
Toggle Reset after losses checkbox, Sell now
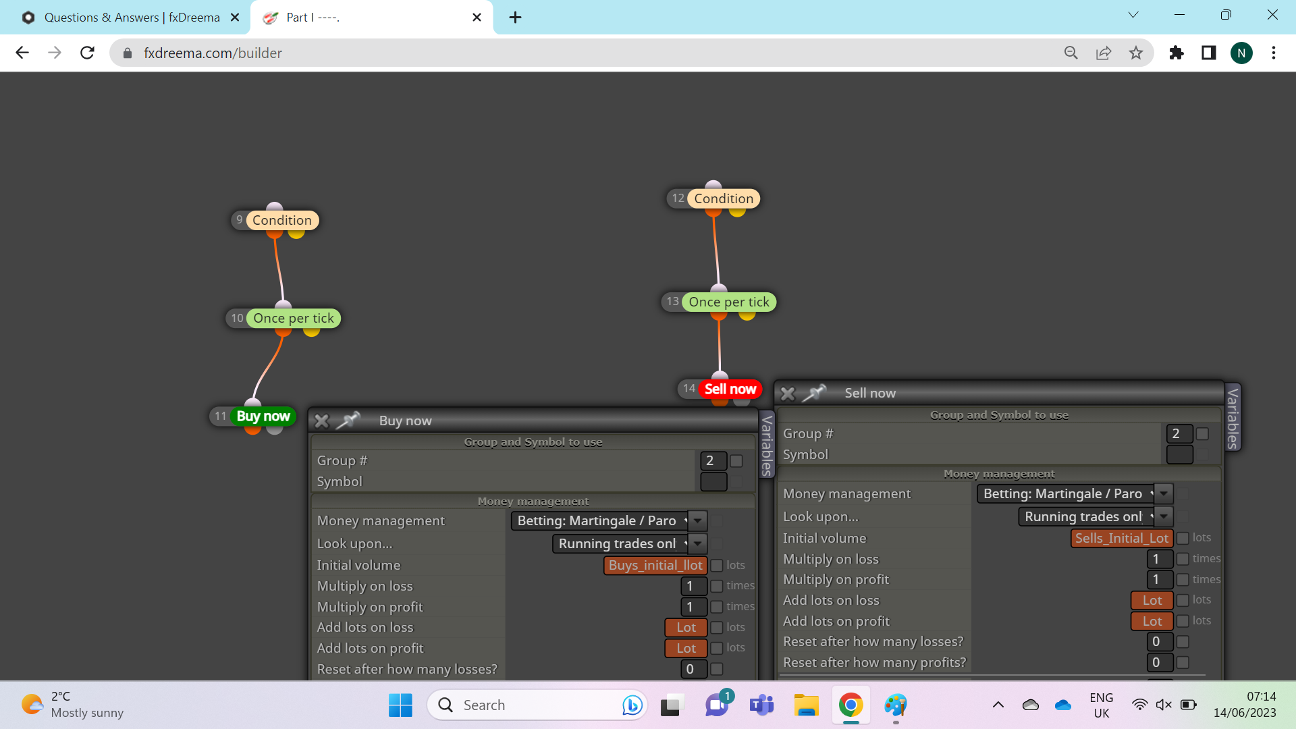(1183, 642)
